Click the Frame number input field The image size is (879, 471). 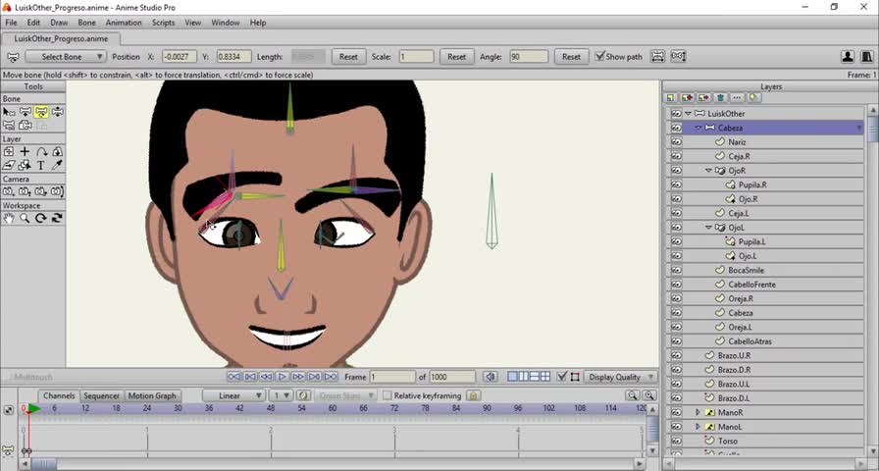[392, 377]
